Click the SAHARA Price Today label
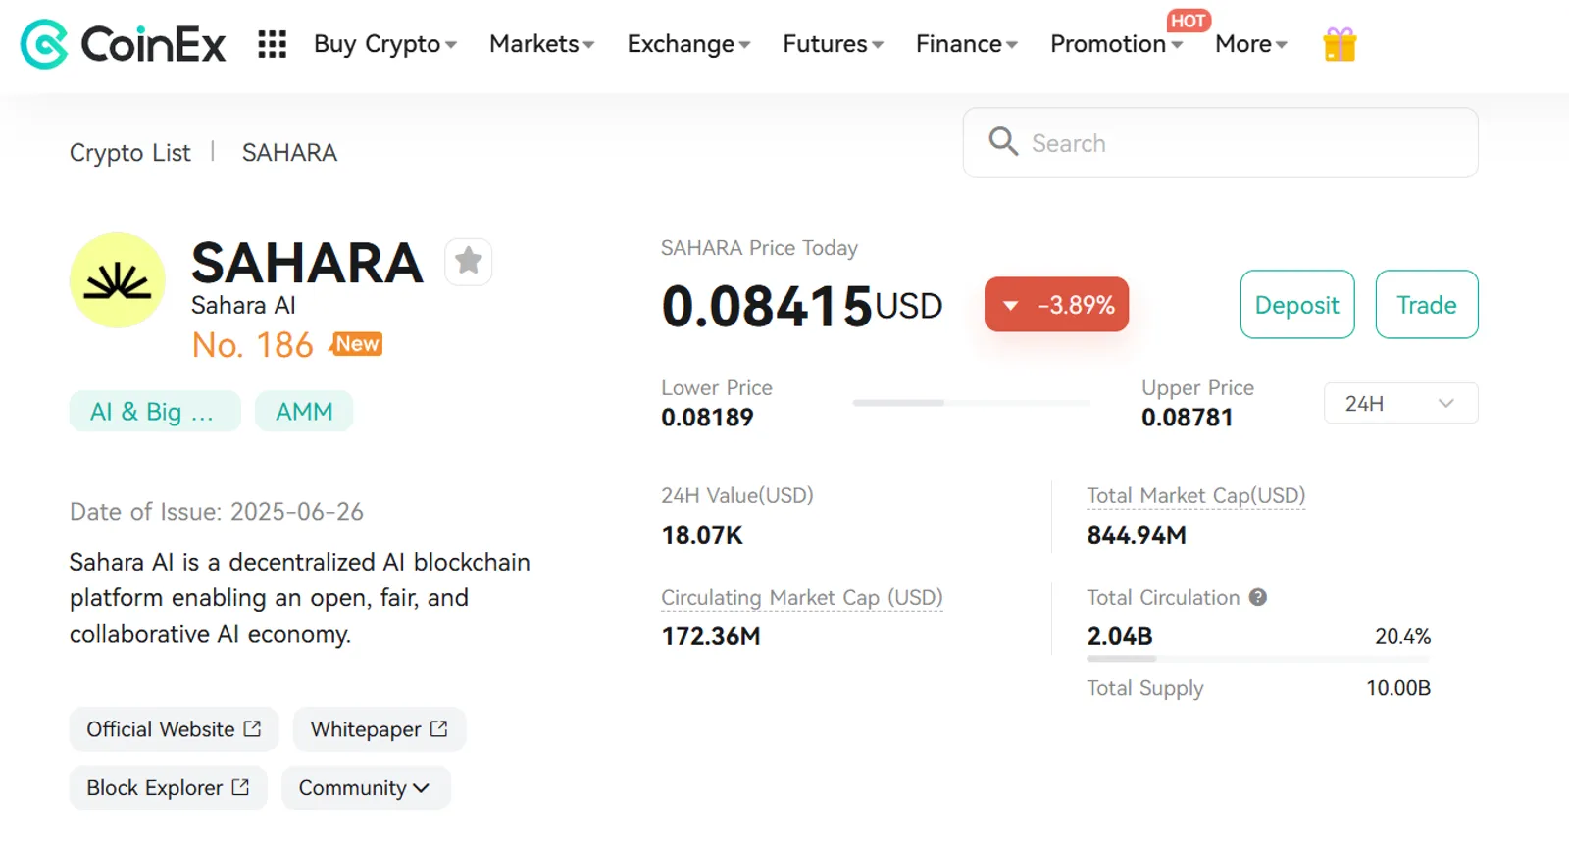 [759, 248]
